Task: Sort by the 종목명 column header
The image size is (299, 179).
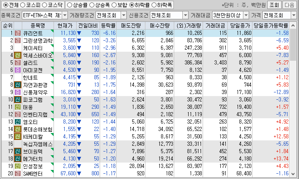Action: click(38, 25)
